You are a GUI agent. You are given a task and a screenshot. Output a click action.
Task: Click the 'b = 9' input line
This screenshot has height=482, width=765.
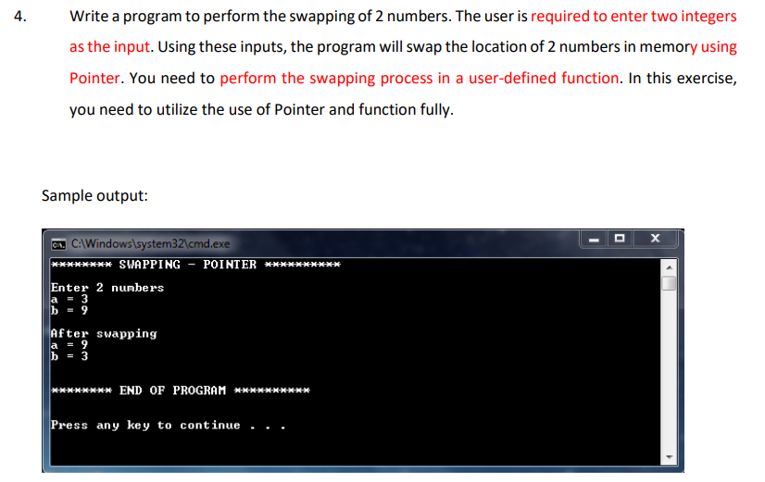point(69,311)
